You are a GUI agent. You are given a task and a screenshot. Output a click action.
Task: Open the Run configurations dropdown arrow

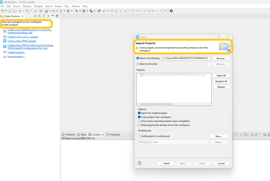[x=87, y=11]
